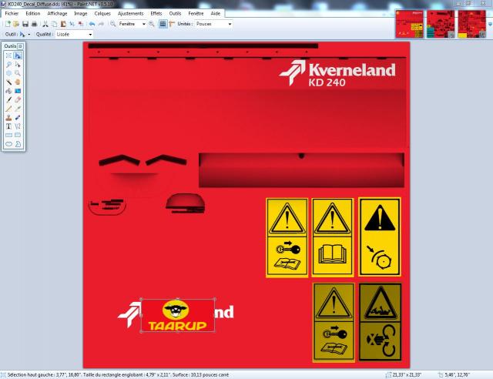
Task: Select the Zoom tool in Outils
Action: (18, 73)
